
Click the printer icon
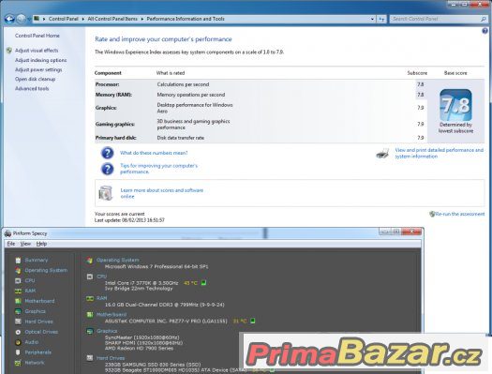[382, 154]
